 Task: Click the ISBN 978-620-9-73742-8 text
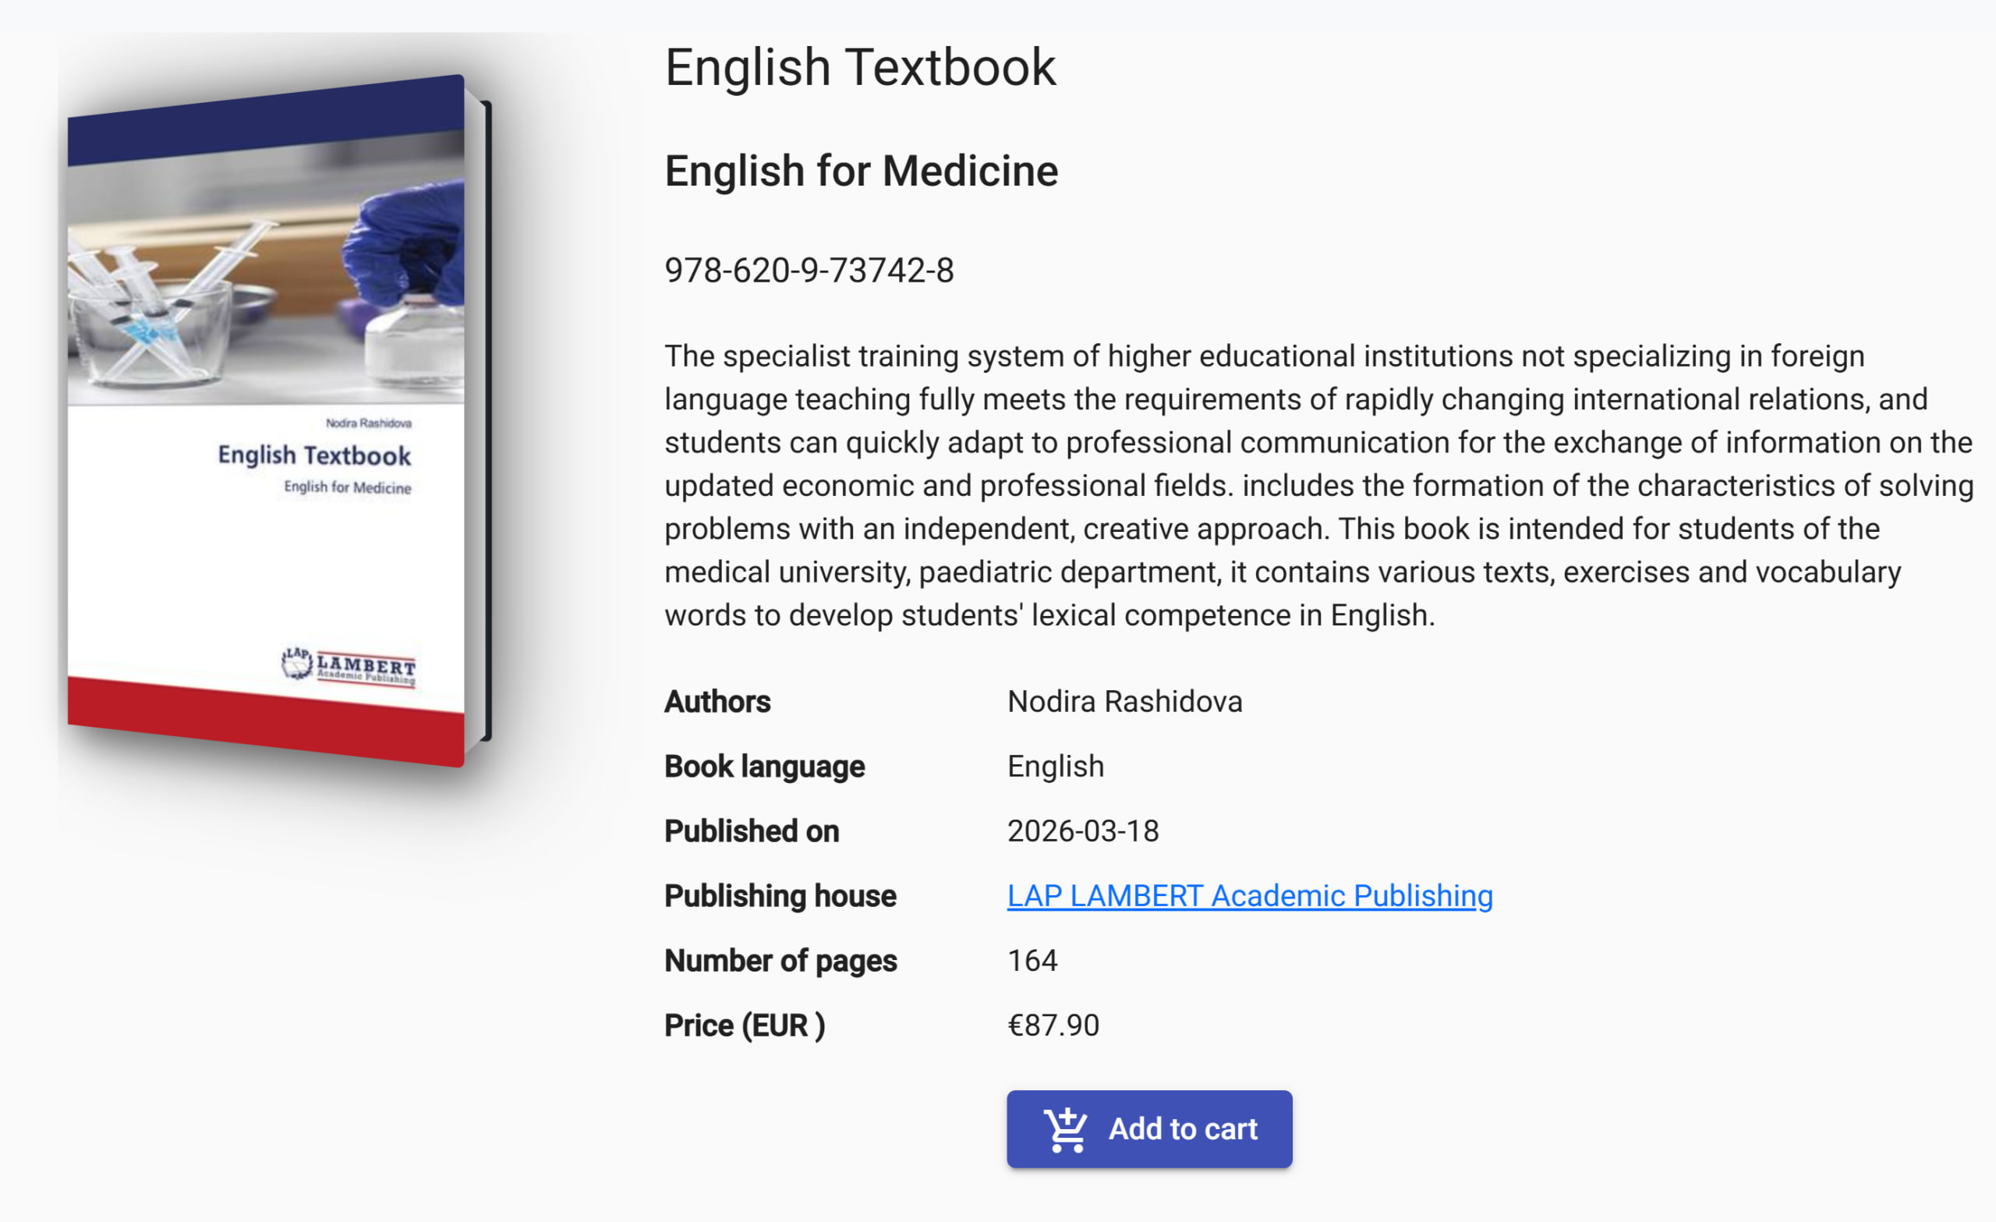click(x=809, y=271)
